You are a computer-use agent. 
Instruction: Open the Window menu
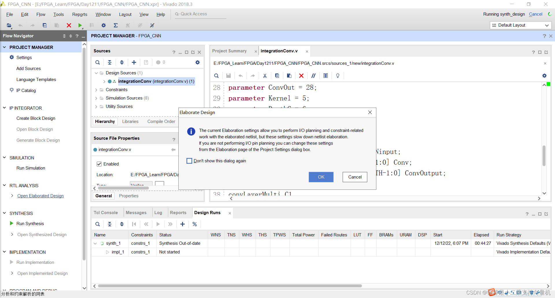coord(103,14)
